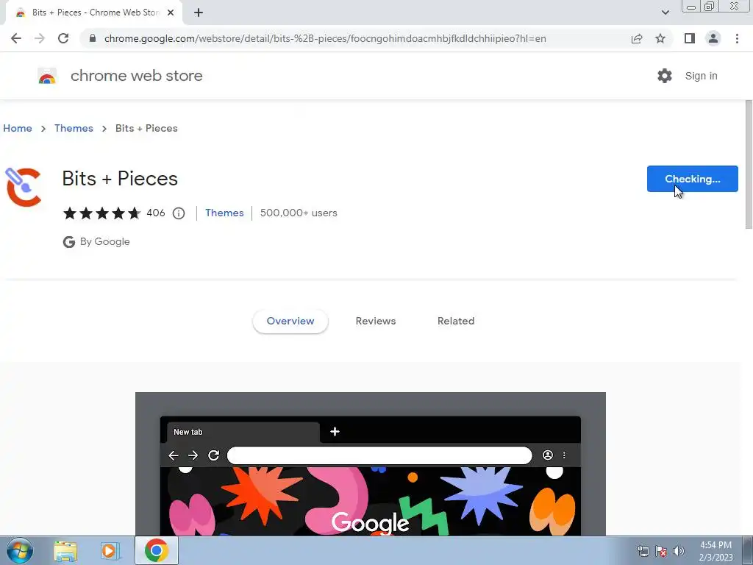
Task: Click the Bits + Pieces theme icon
Action: tap(24, 187)
